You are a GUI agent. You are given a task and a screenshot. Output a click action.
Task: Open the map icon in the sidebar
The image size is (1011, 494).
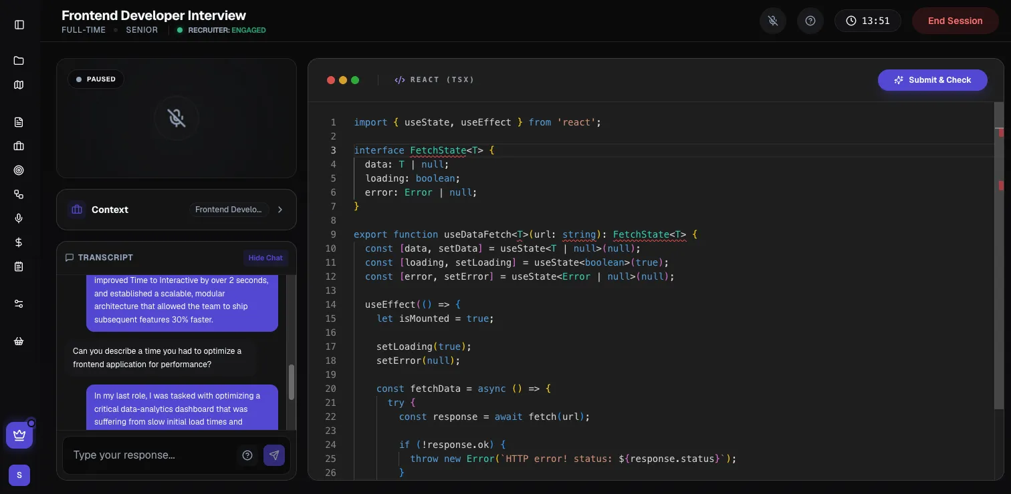19,85
